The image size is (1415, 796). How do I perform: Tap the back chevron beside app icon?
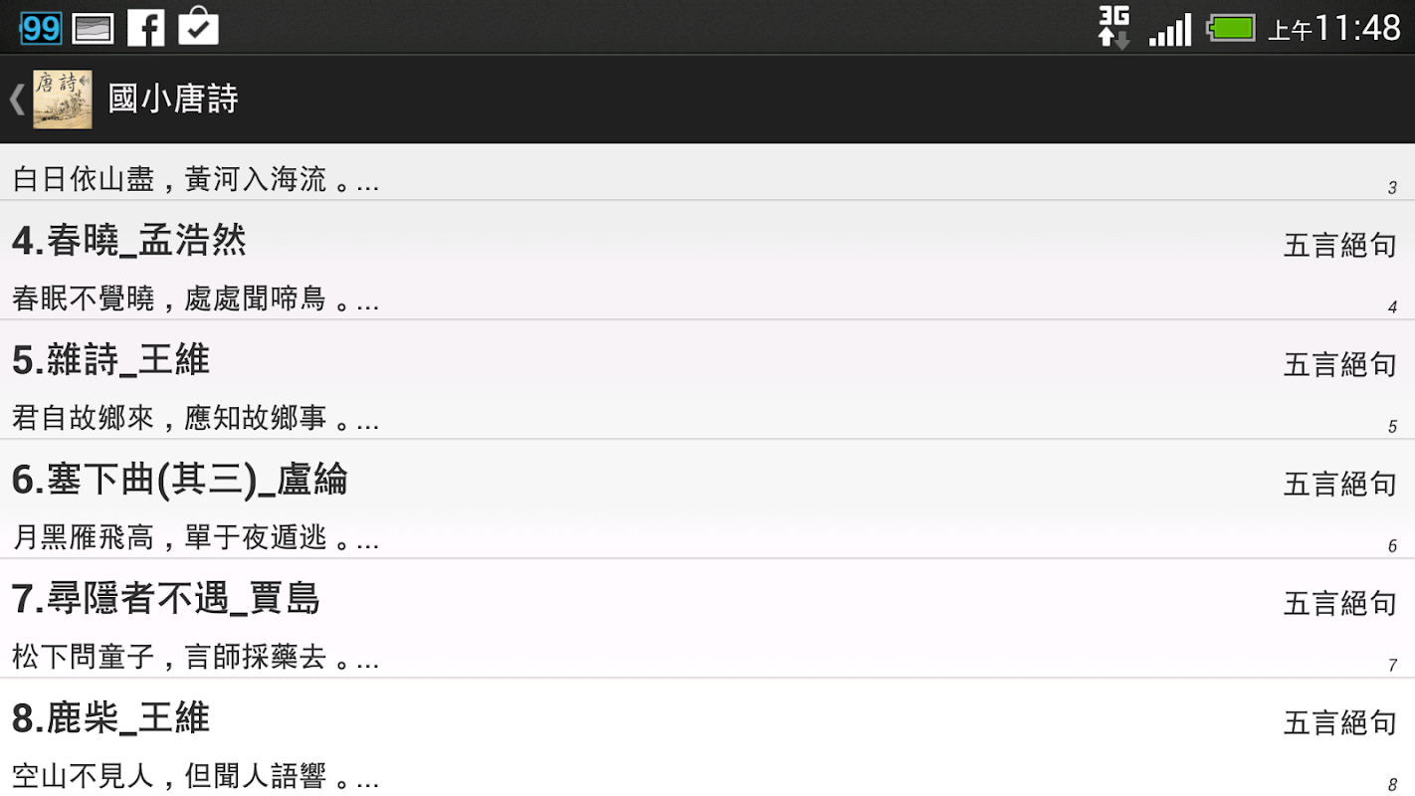[17, 99]
